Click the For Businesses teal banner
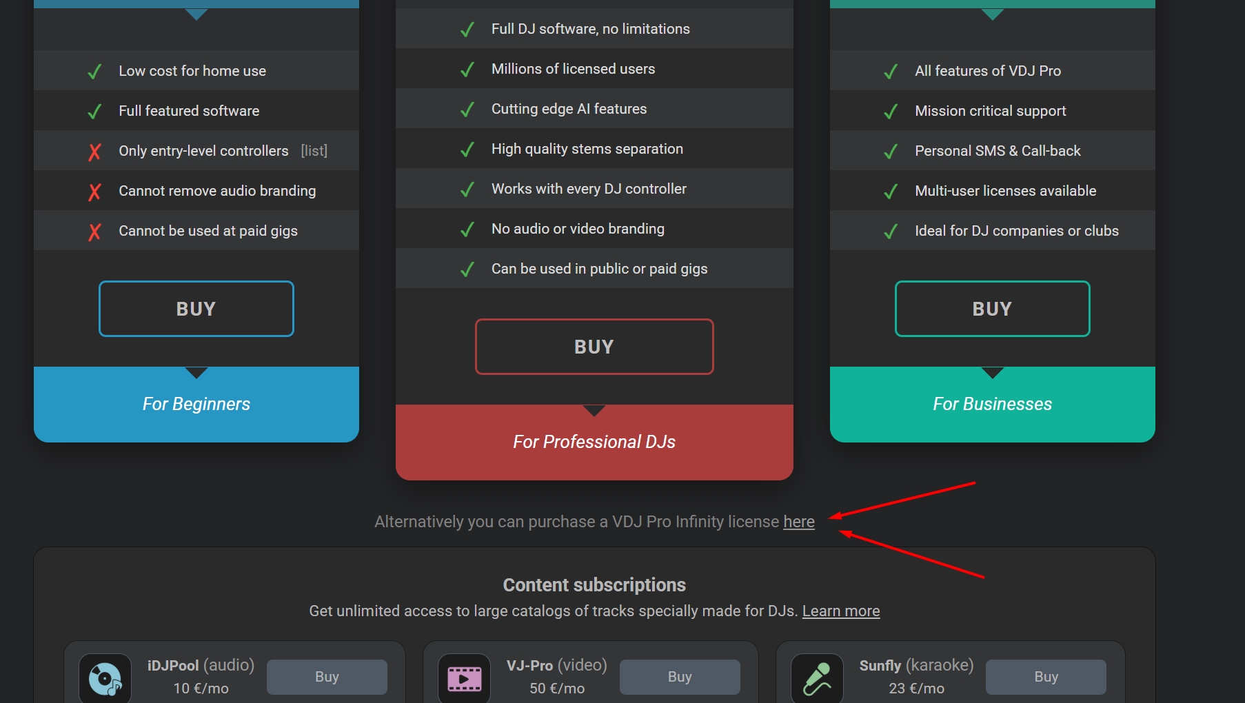This screenshot has width=1245, height=703. pos(992,404)
